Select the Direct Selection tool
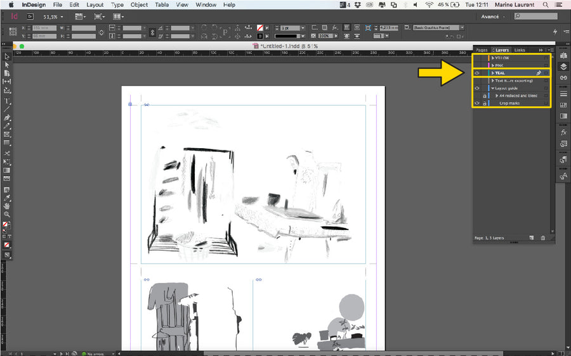 [x=6, y=65]
